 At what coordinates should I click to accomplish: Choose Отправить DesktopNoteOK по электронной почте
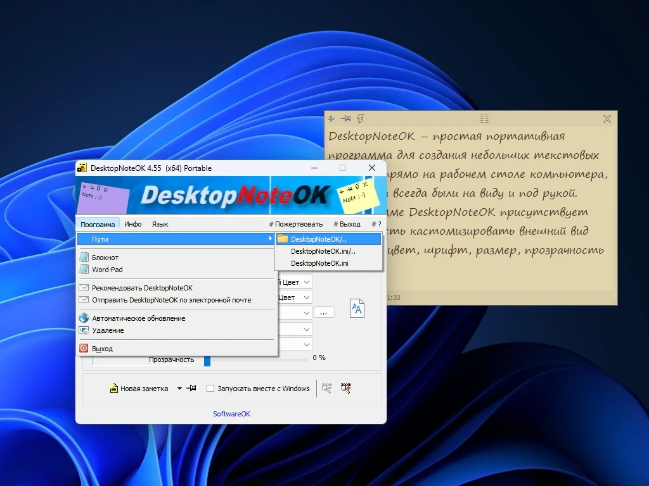pos(176,299)
